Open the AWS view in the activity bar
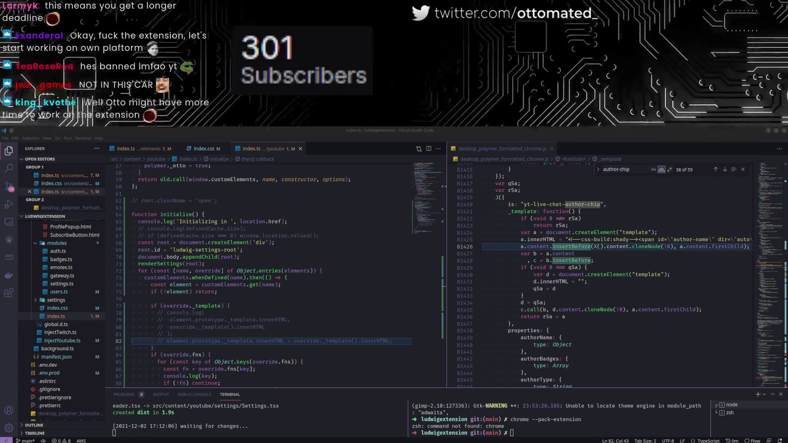This screenshot has height=443, width=788. [9, 257]
